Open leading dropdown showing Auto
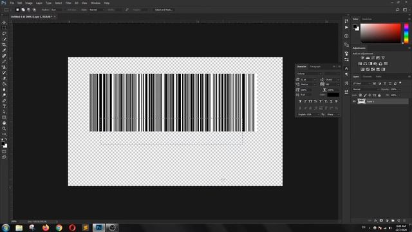412x232 pixels. coord(338,79)
